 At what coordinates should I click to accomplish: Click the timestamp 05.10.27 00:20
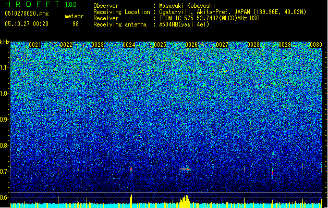(27, 23)
